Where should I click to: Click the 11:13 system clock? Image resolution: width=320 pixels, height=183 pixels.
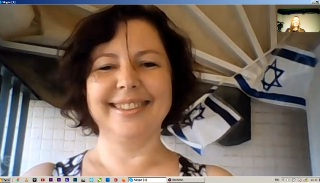[x=314, y=180]
